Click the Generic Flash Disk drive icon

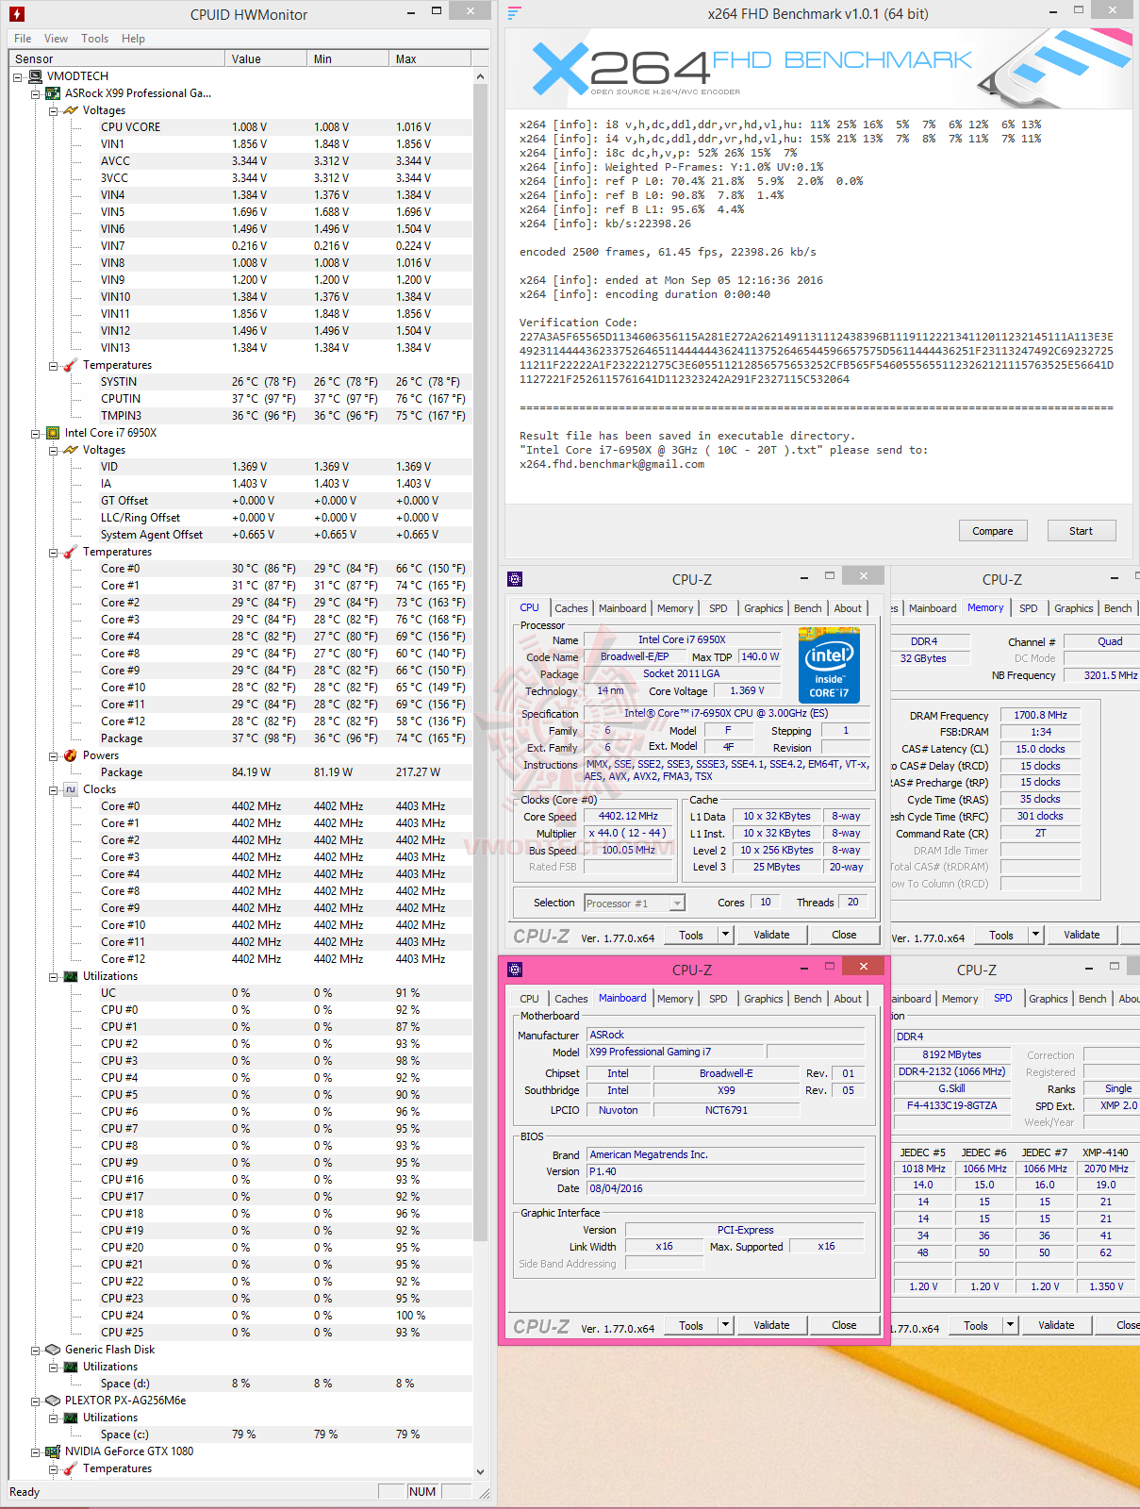click(54, 1350)
